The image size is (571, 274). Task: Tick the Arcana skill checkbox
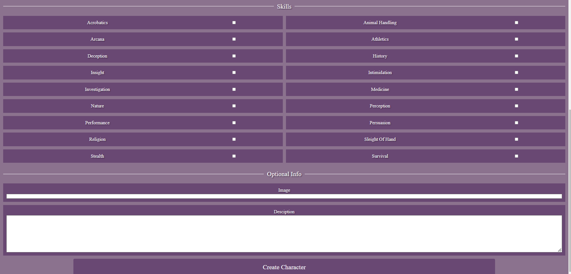coord(234,39)
